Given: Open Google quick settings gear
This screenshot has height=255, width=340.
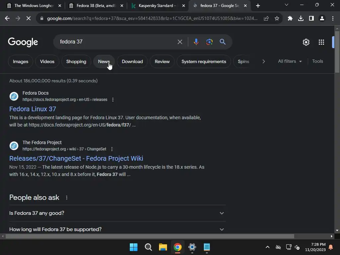Looking at the screenshot, I should pyautogui.click(x=306, y=42).
